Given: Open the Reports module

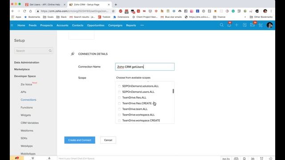Looking at the screenshot, I should pyautogui.click(x=131, y=25).
